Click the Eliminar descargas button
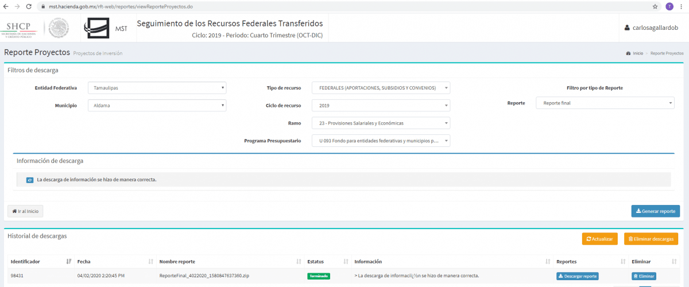This screenshot has width=689, height=287. pos(651,239)
